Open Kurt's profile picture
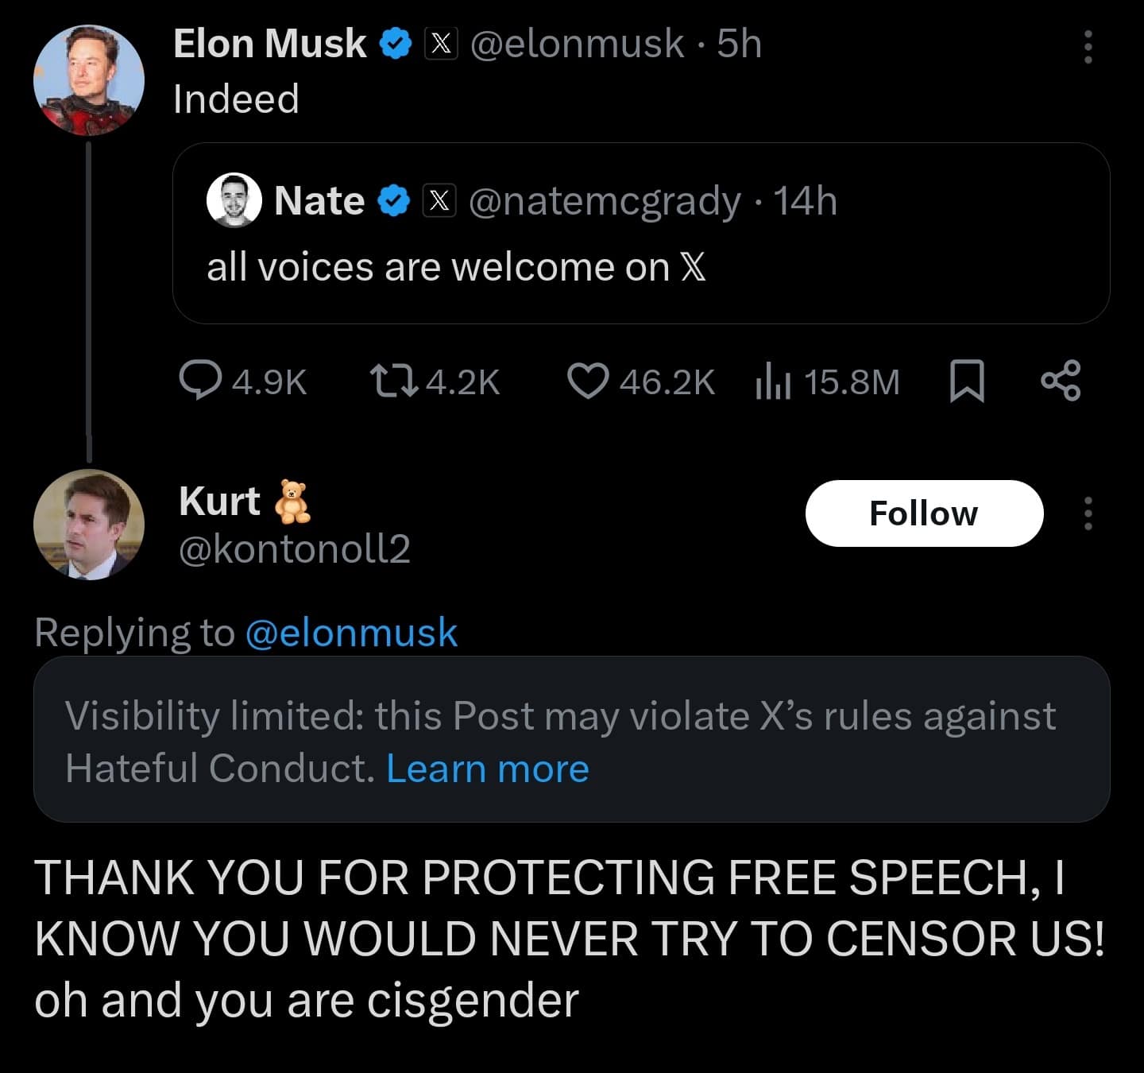Image resolution: width=1144 pixels, height=1073 pixels. tap(89, 525)
